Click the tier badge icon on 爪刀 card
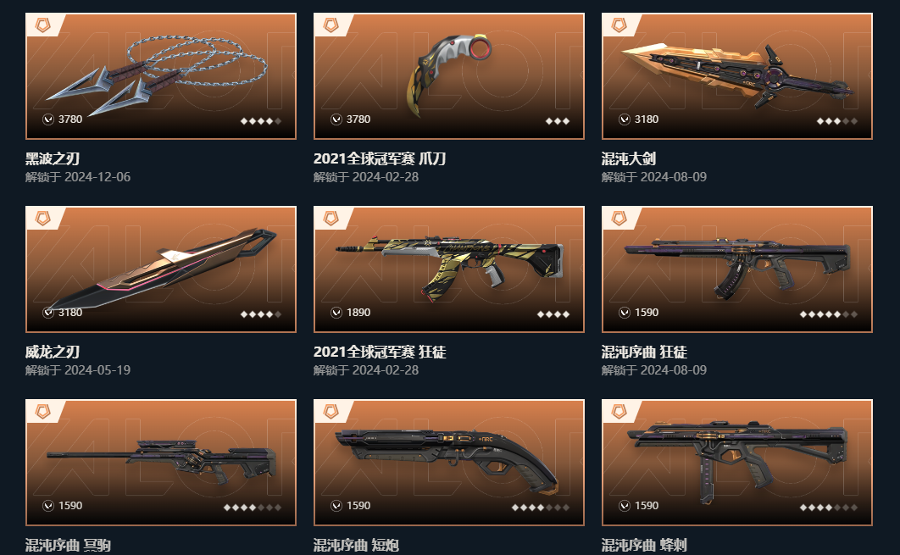Screen dimensions: 900x555 [331, 25]
